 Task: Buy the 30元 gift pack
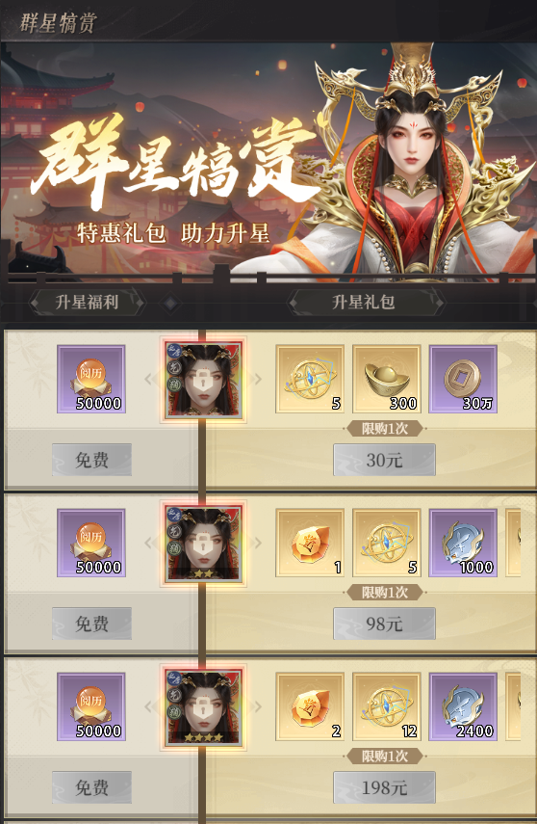coord(384,460)
